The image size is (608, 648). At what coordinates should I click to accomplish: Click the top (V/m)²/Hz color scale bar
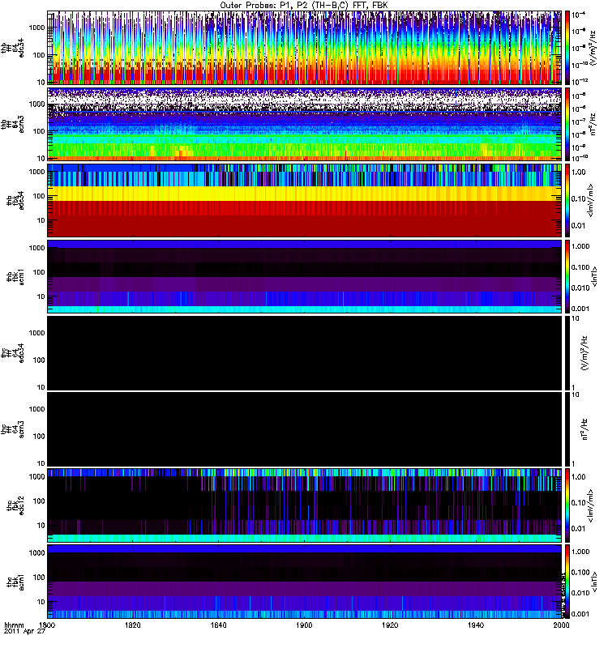click(567, 48)
